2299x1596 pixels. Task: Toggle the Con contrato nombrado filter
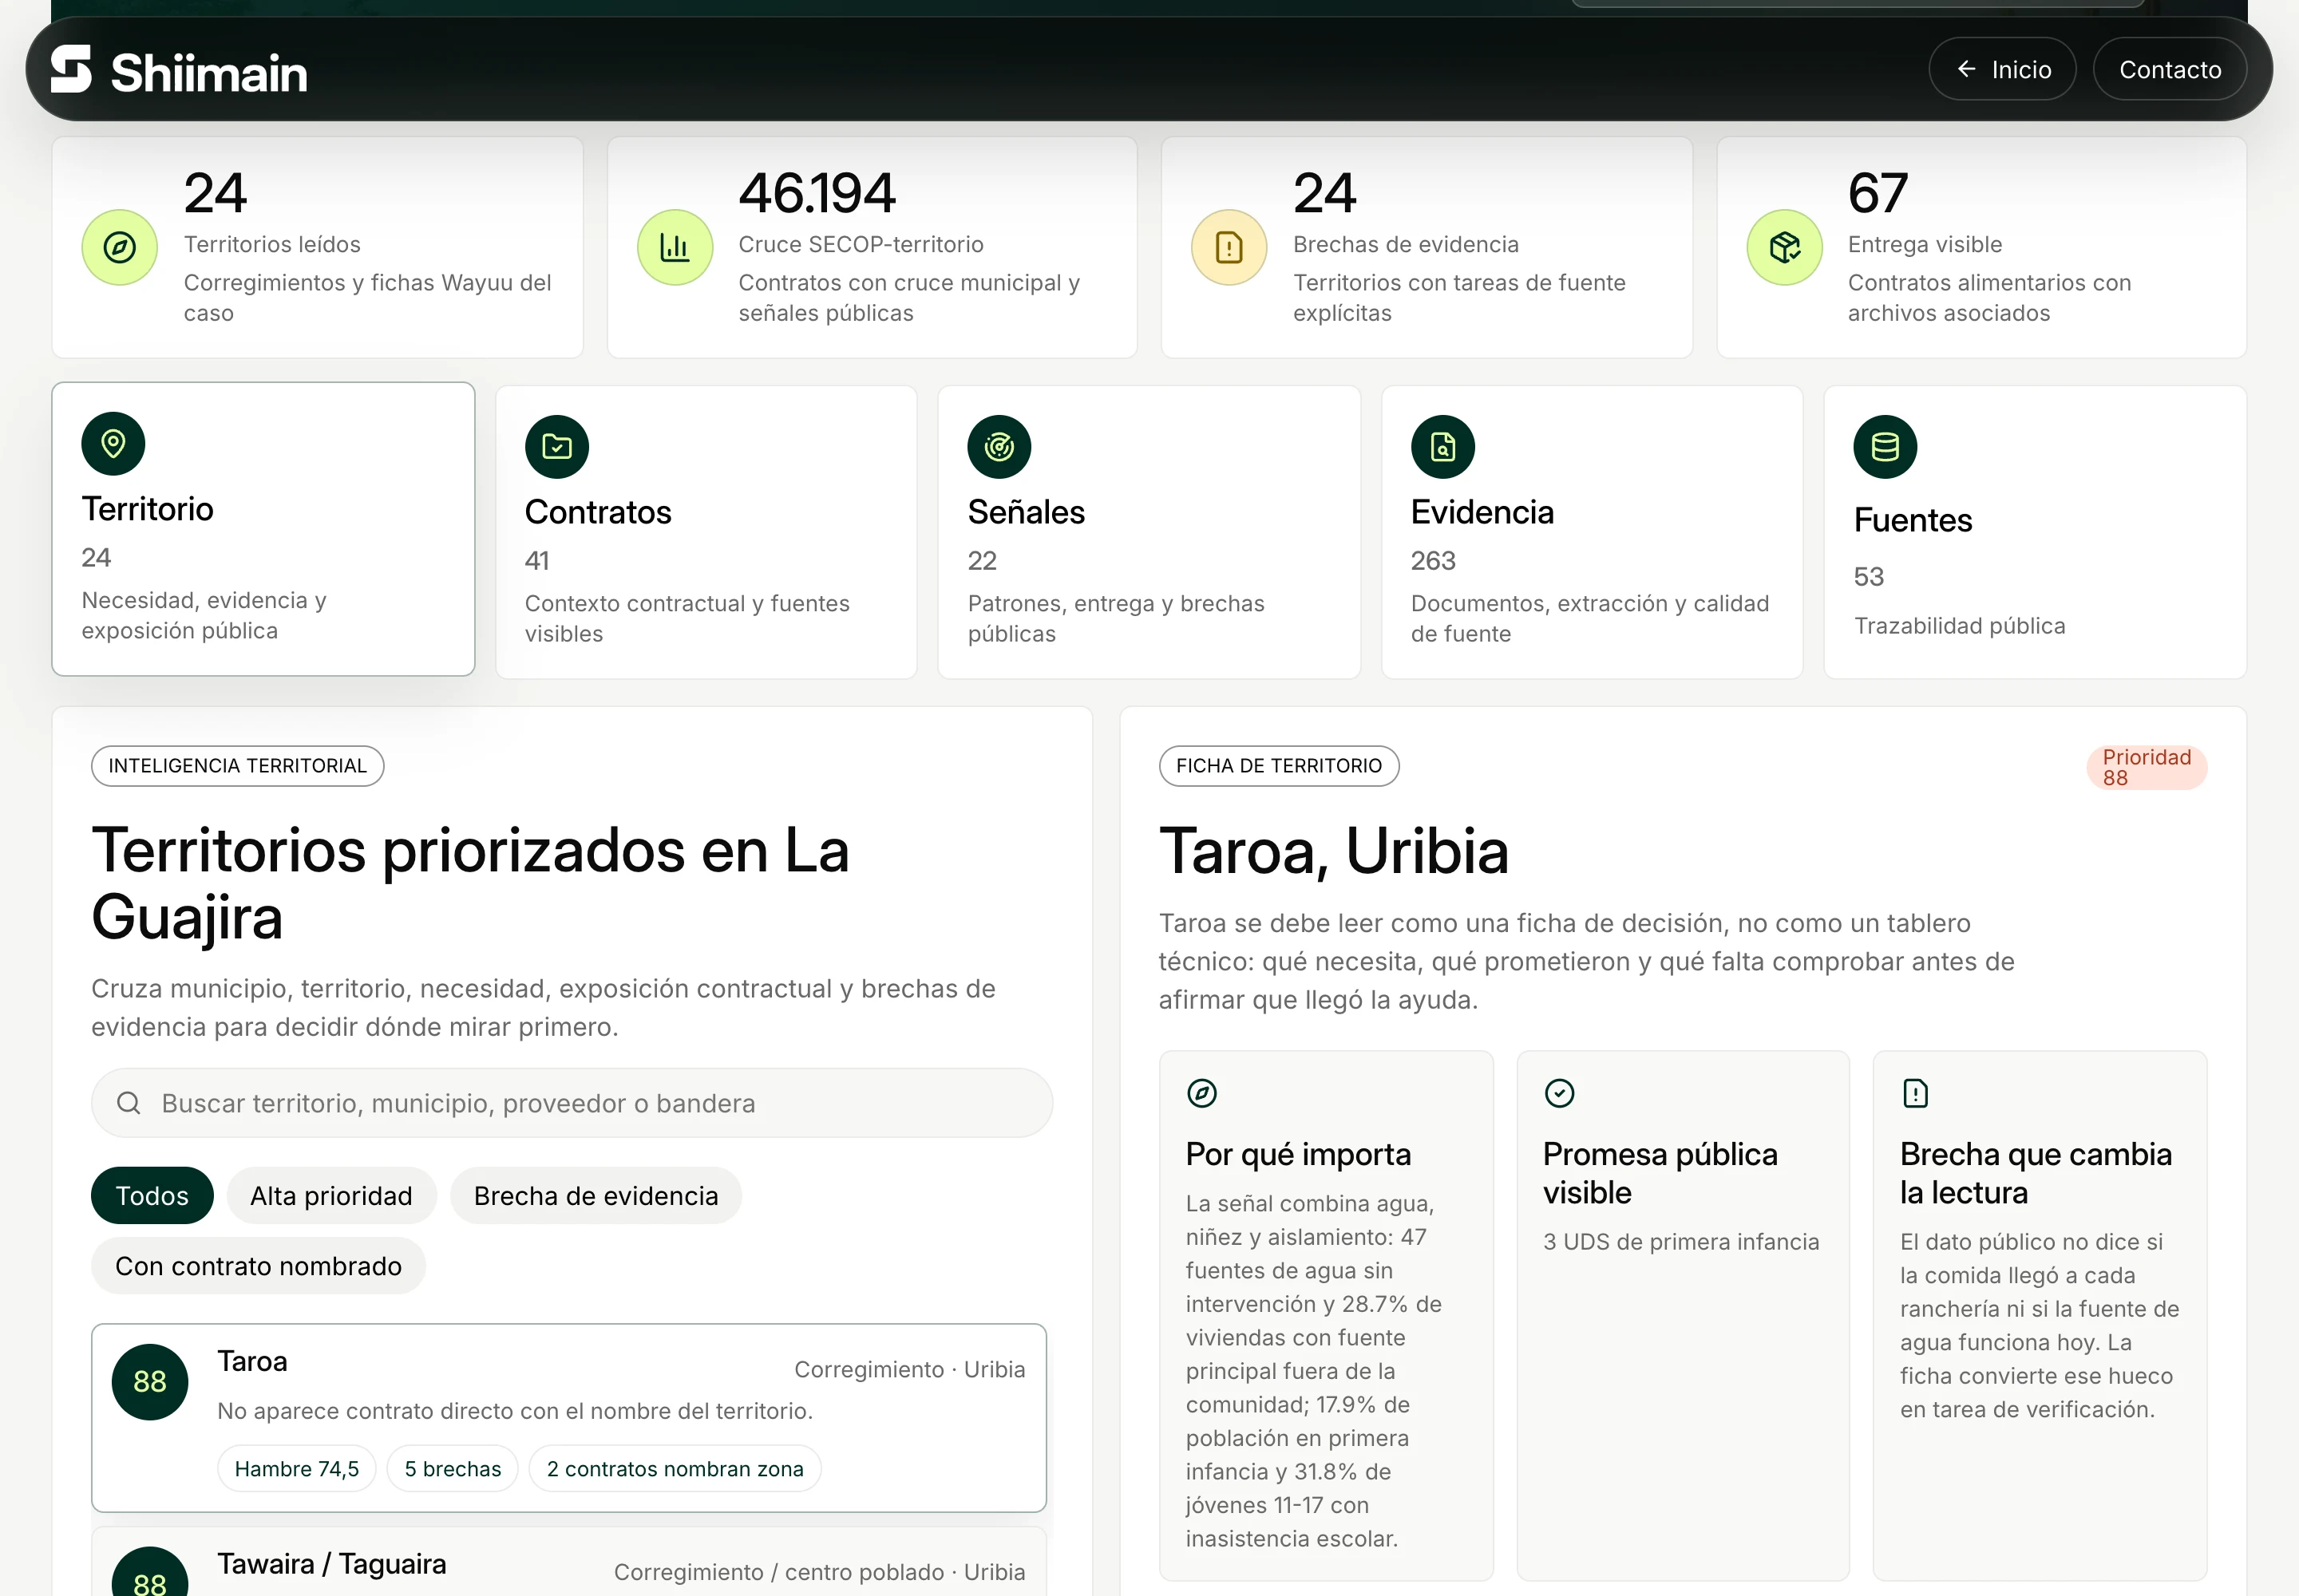coord(258,1266)
